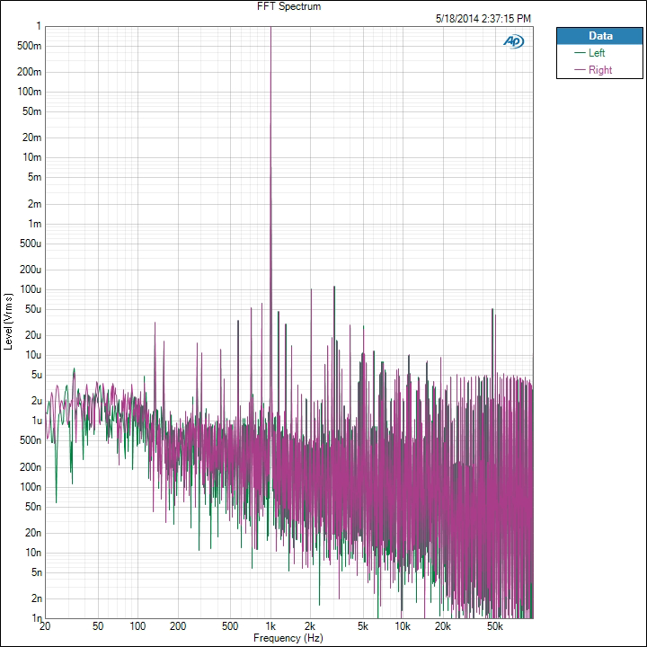Select the Level (Vrms) axis label
647x647 pixels.
[8, 321]
